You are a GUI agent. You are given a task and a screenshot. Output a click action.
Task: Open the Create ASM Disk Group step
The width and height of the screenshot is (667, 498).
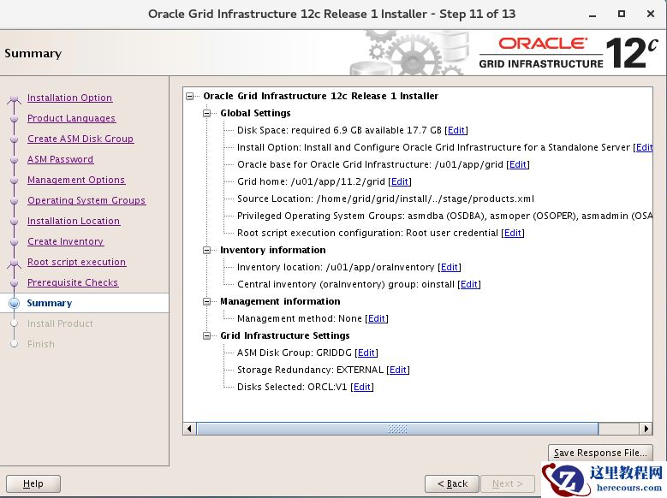[x=80, y=139]
